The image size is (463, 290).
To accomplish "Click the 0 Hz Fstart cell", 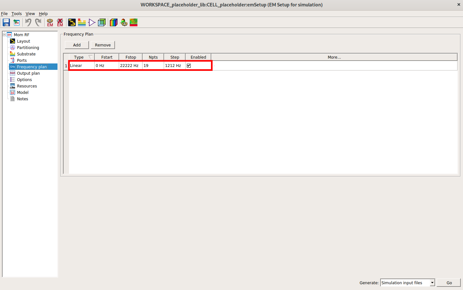I will 107,65.
